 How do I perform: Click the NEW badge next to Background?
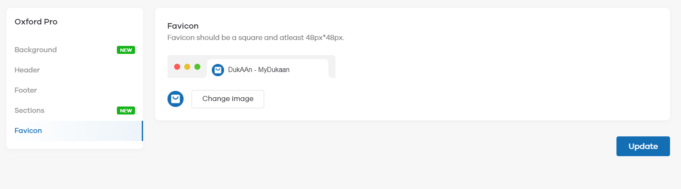(126, 50)
